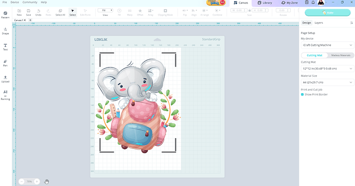Open the File menu
The width and height of the screenshot is (355, 186).
click(5, 2)
